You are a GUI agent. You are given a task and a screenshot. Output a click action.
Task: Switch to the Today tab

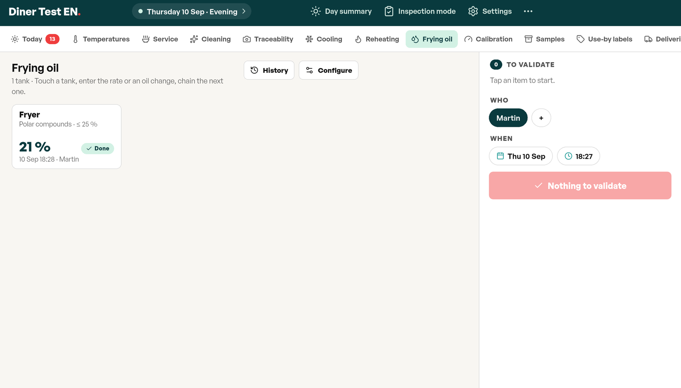pyautogui.click(x=35, y=39)
